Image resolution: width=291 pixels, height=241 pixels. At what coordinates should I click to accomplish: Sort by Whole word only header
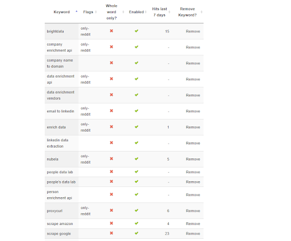[113, 12]
